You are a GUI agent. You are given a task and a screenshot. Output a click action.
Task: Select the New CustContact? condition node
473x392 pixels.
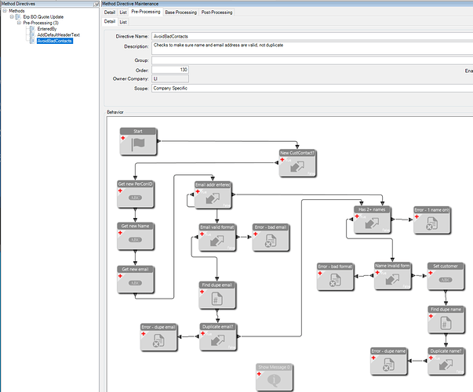[x=297, y=163]
